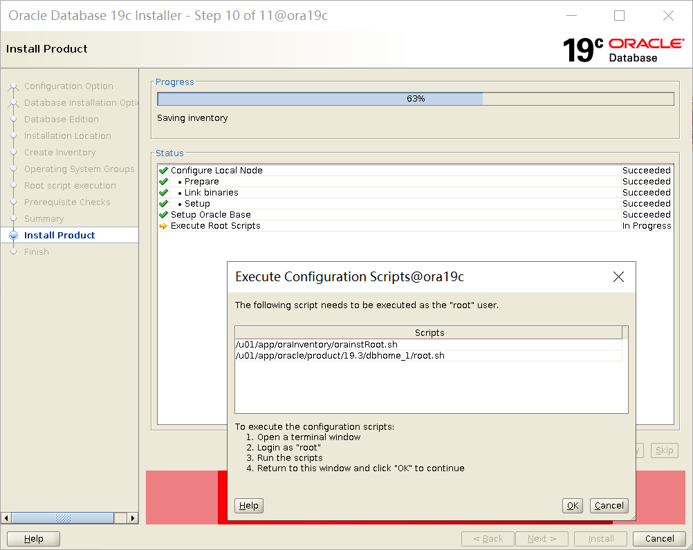Select Prerequisite Checks step
693x550 pixels.
pyautogui.click(x=67, y=202)
